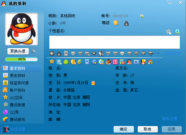
Task: Click the grey phone badge in the badge row
Action: (x=66, y=53)
